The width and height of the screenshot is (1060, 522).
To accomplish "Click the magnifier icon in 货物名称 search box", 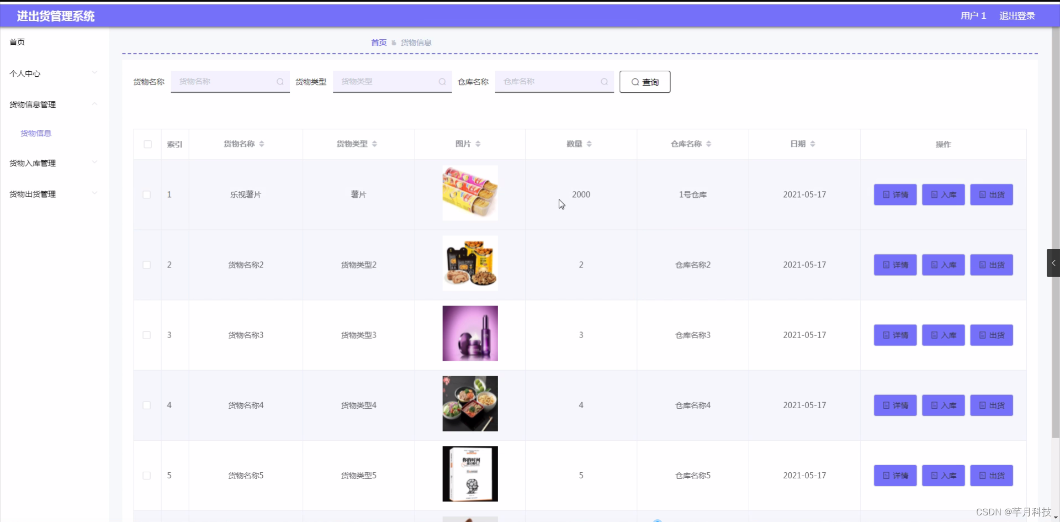I will point(280,81).
